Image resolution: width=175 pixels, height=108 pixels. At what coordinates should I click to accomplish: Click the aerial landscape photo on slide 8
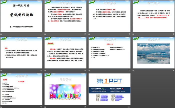tap(153, 53)
